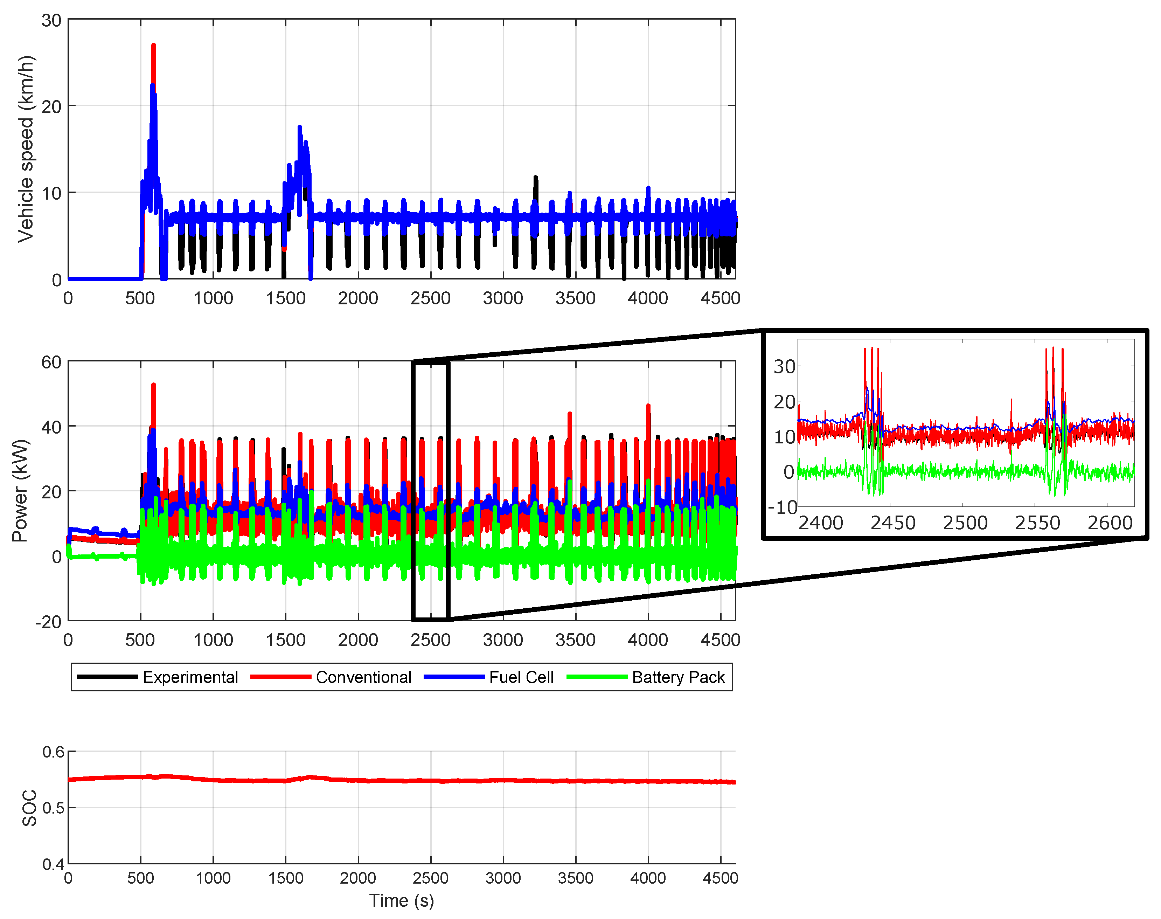
Task: Click the Time (s) axis label
Action: pyautogui.click(x=401, y=901)
